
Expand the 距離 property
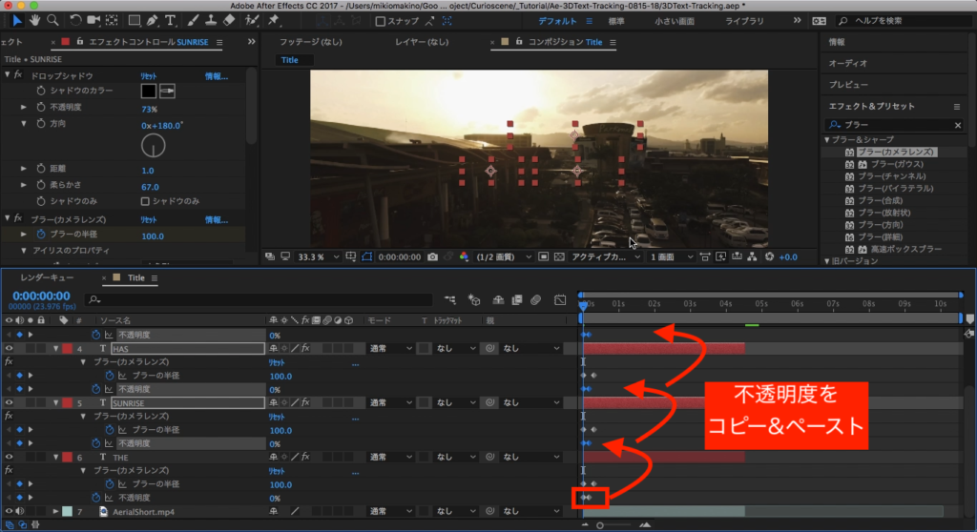tap(24, 169)
